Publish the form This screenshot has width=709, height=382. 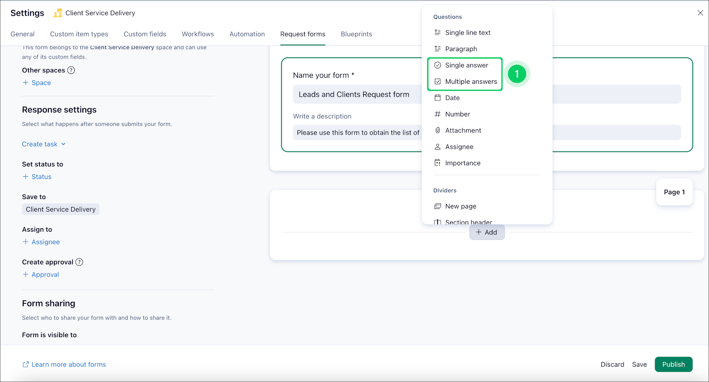673,364
